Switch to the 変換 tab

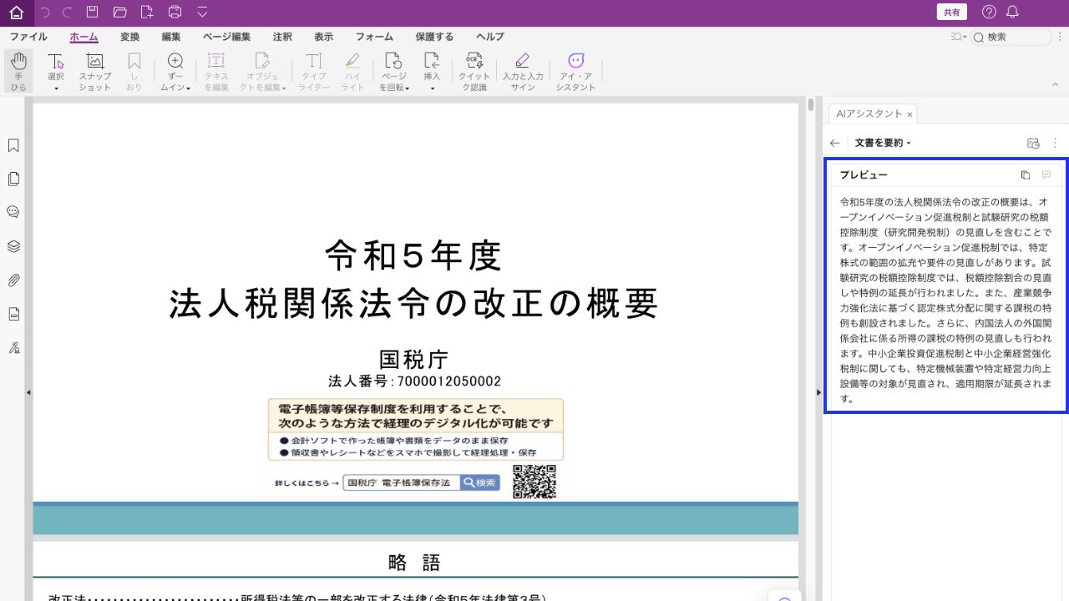click(x=129, y=37)
